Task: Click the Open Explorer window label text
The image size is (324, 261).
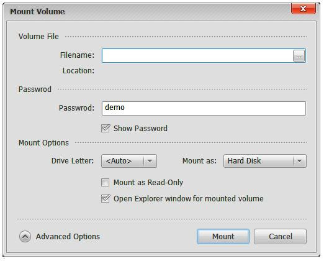Action: point(189,199)
